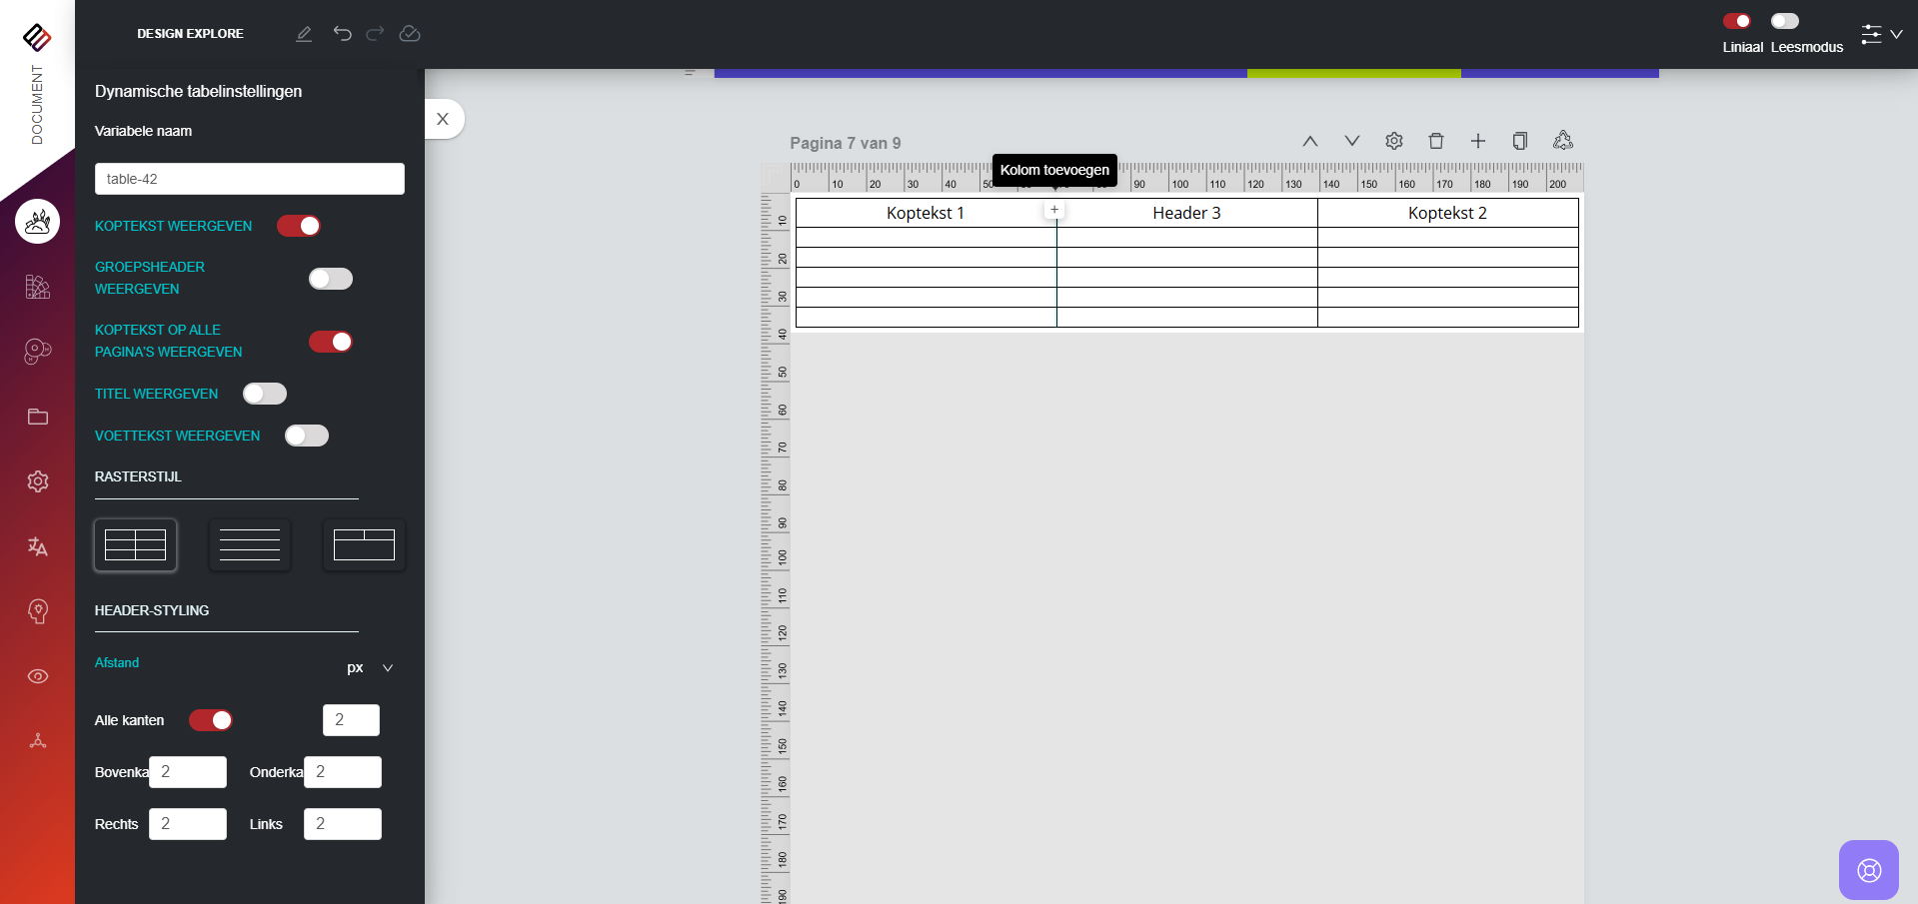Click the pencil rename icon
This screenshot has width=1918, height=904.
304,34
